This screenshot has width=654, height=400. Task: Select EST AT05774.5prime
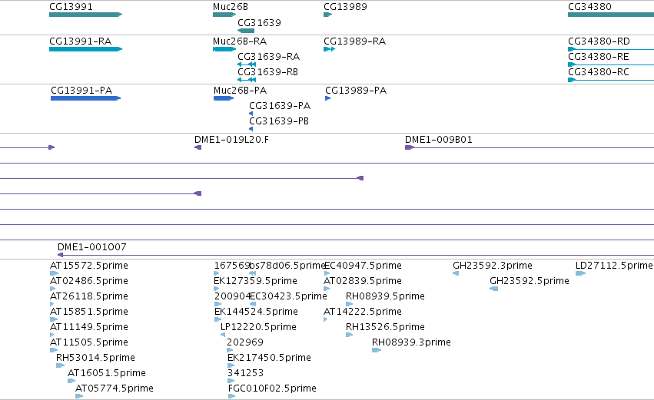(115, 388)
